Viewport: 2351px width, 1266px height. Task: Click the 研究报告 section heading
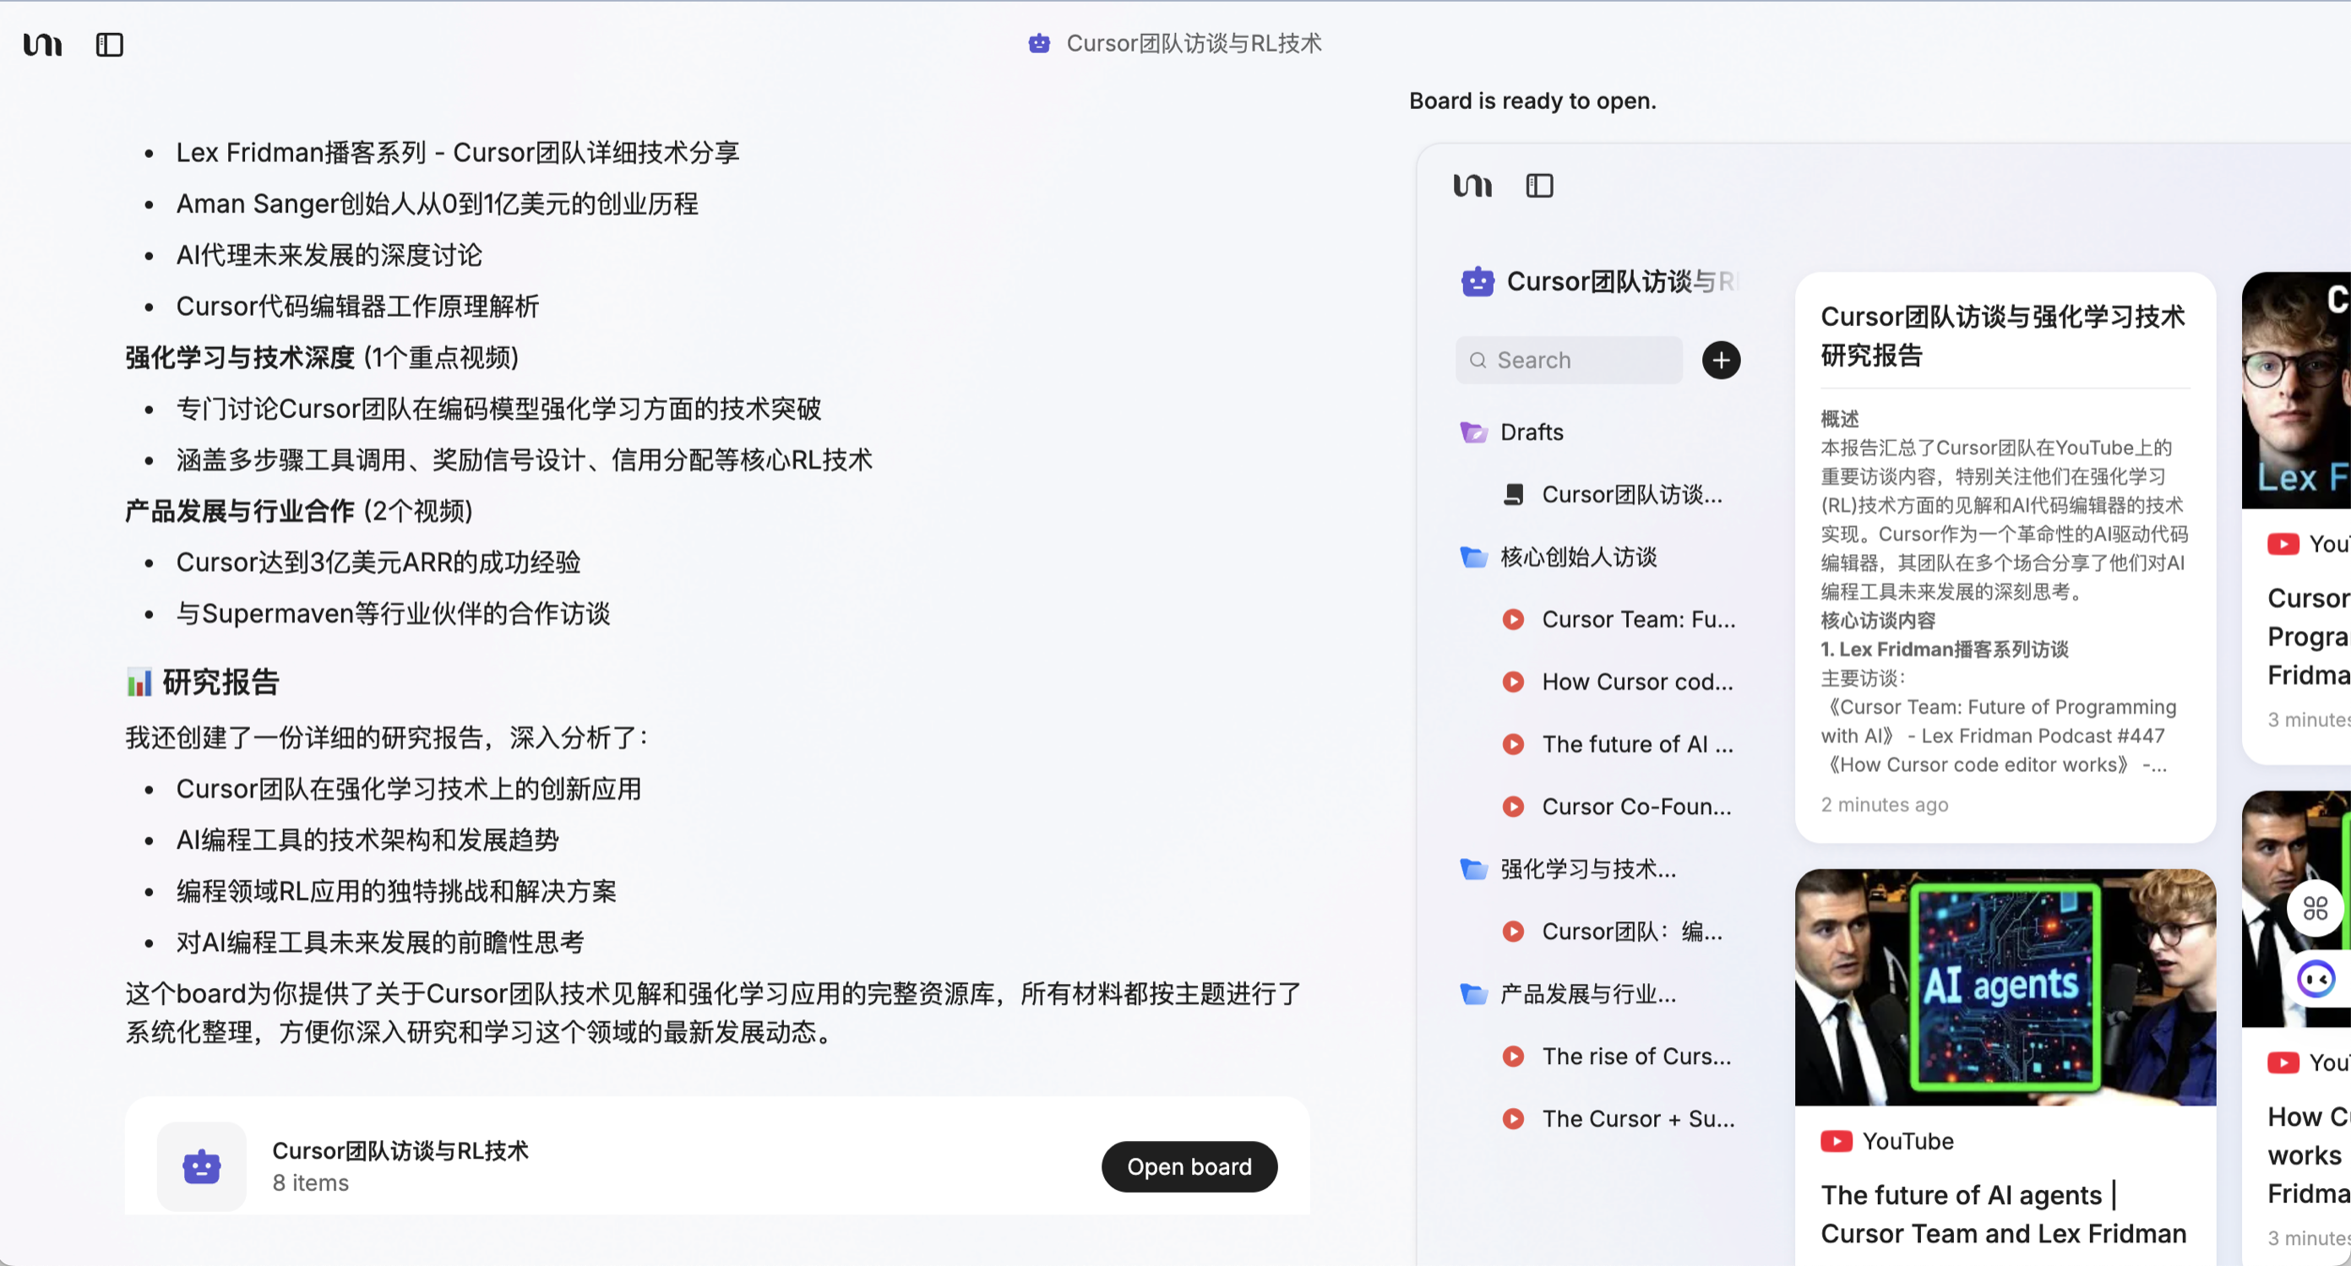tap(220, 682)
